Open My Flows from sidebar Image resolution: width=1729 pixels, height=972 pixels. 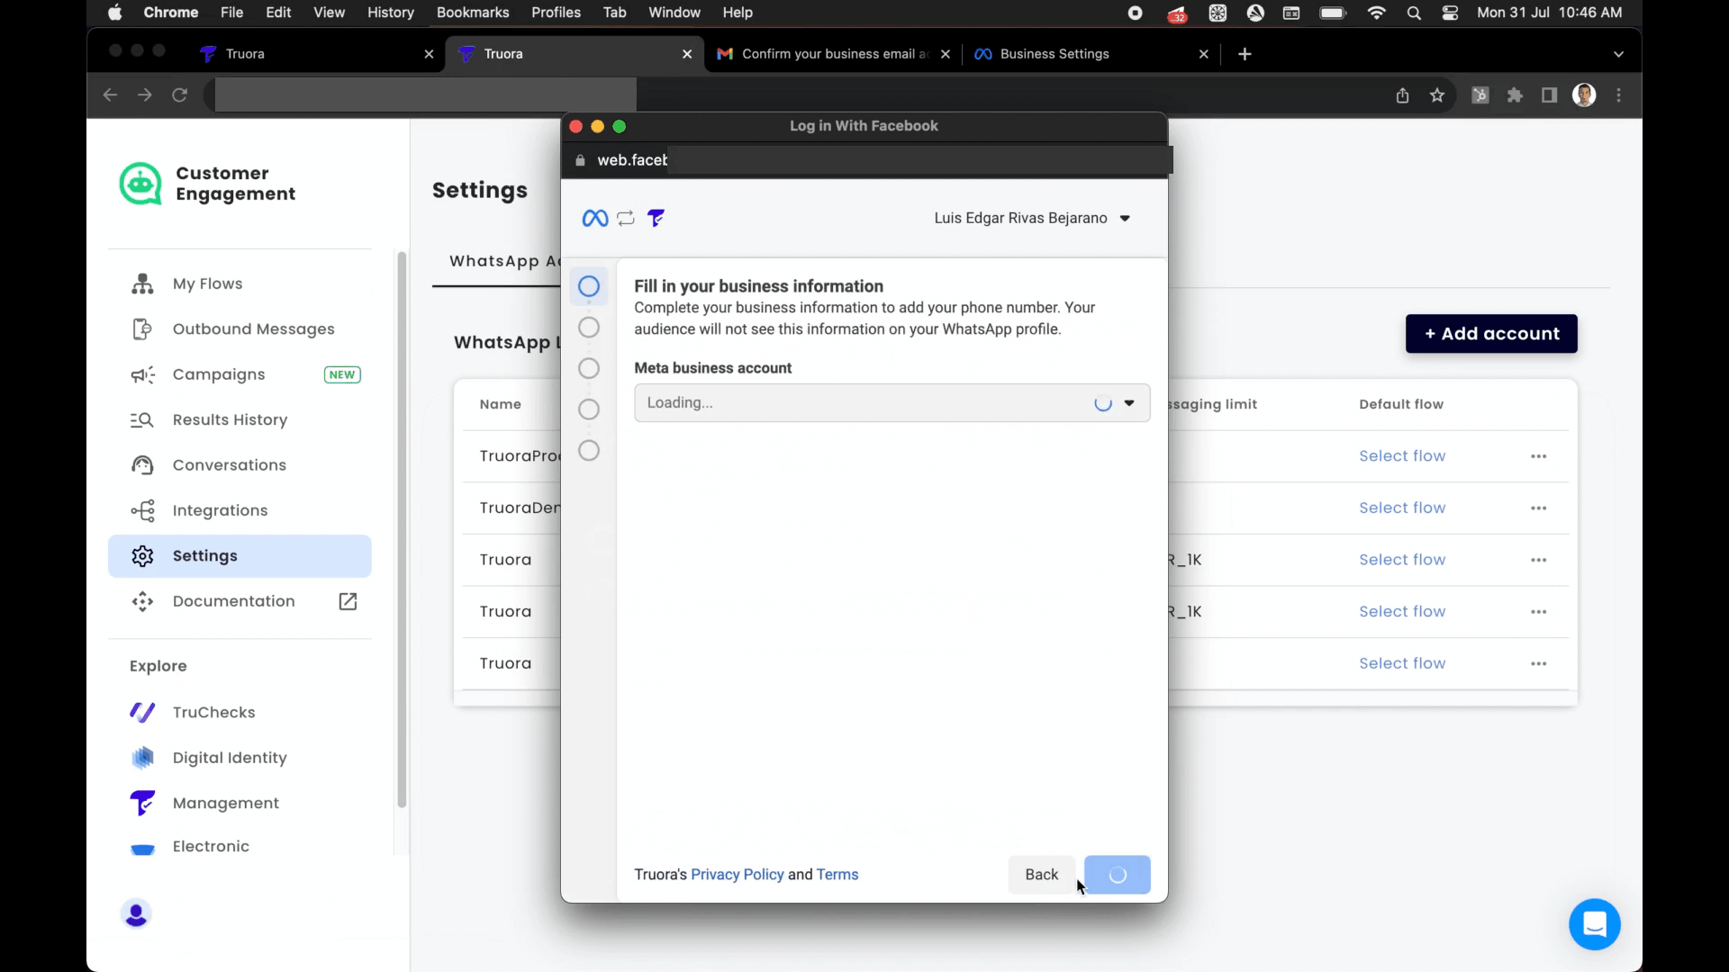[206, 283]
